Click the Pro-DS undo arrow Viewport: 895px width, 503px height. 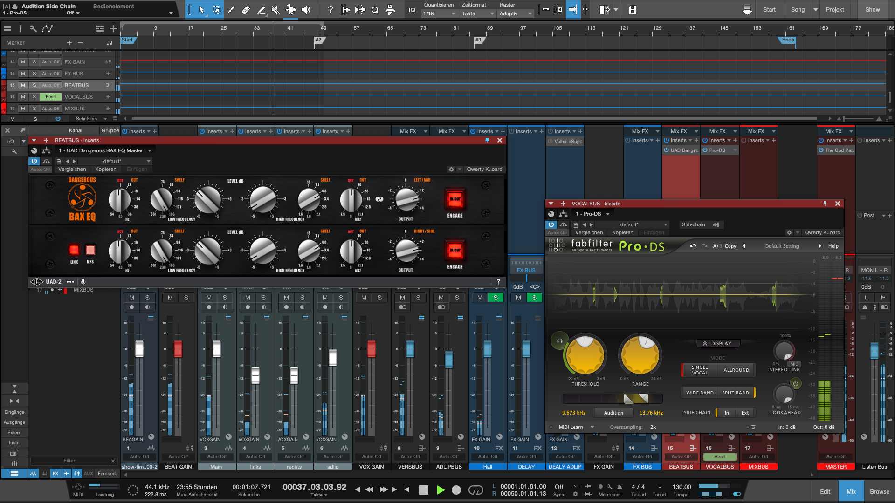693,246
